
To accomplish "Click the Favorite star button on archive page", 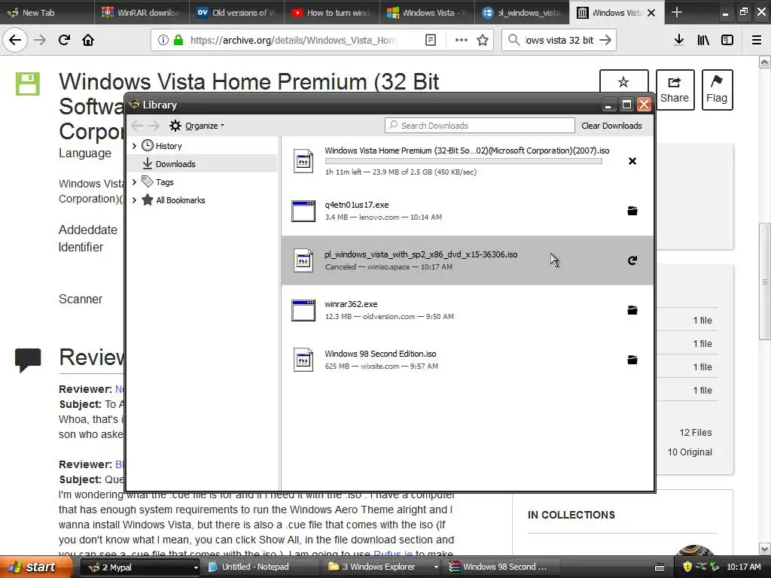I will (x=623, y=83).
